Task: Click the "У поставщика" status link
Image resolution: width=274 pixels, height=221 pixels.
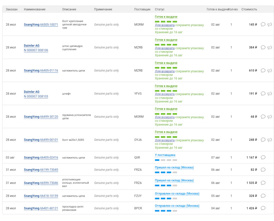Action: pyautogui.click(x=165, y=155)
